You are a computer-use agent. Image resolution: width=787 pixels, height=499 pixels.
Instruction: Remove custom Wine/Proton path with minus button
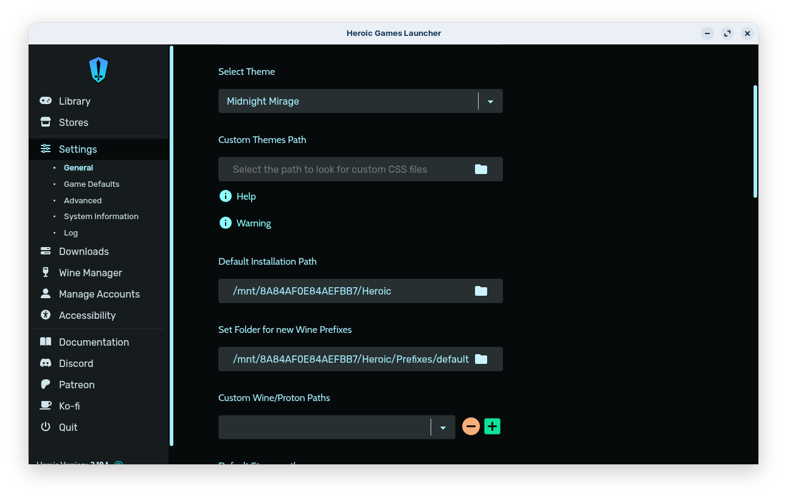point(471,427)
